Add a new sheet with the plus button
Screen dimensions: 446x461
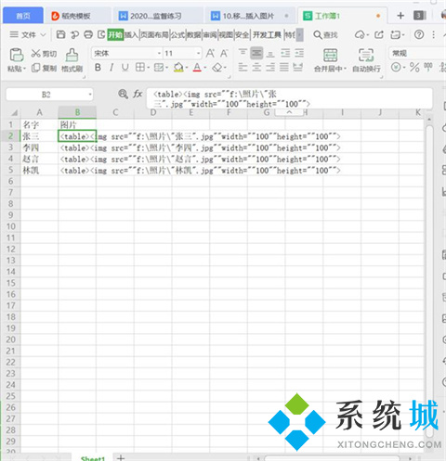pos(121,457)
